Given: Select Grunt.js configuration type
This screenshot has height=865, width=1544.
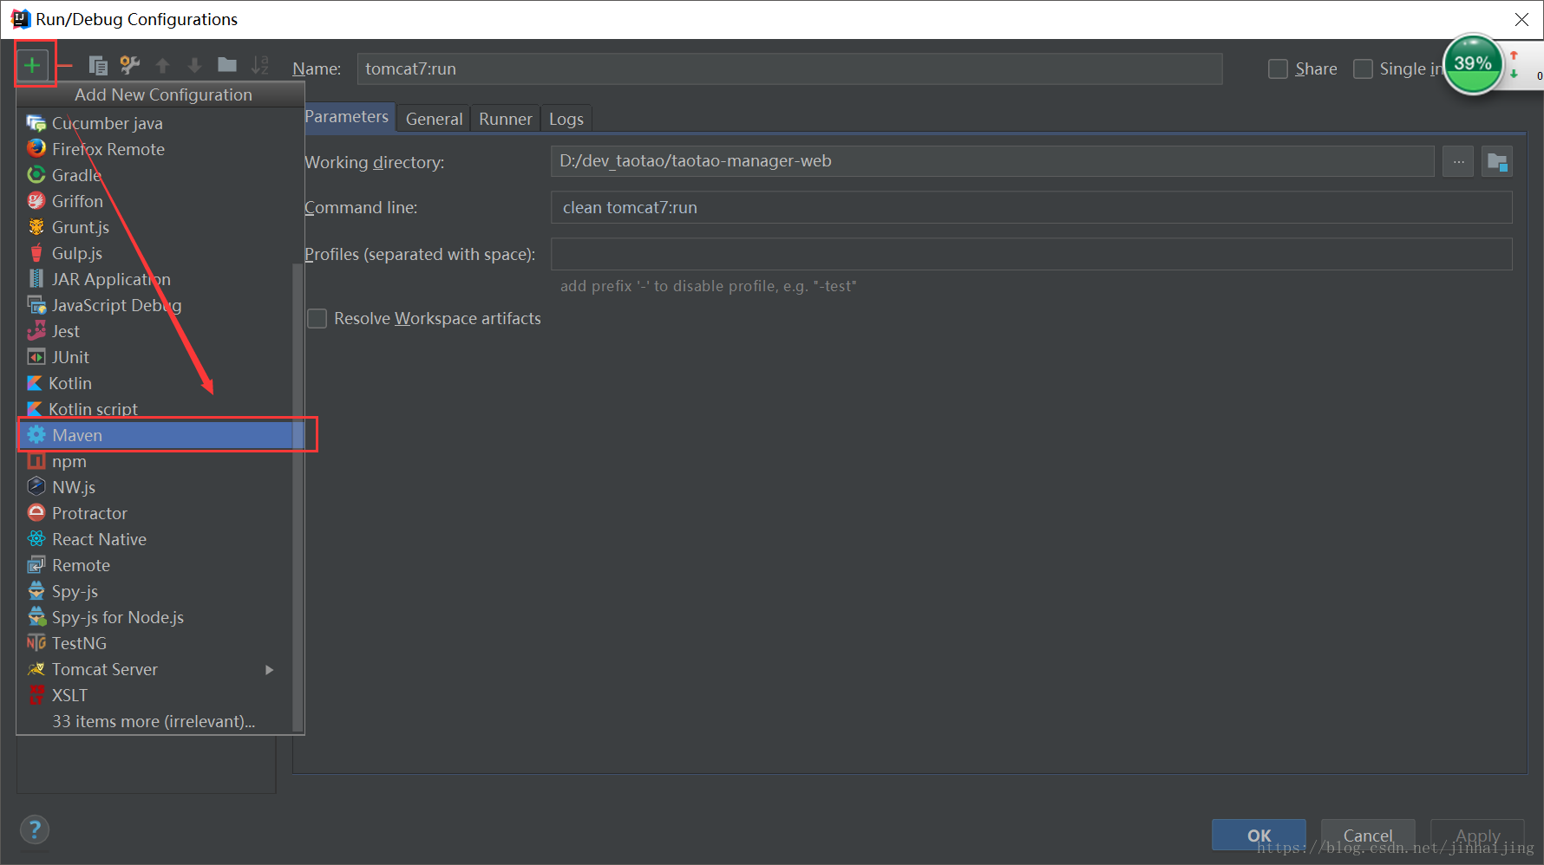Looking at the screenshot, I should point(156,227).
